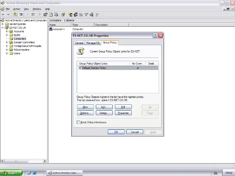Click the Properties toolbar icon
The width and height of the screenshot is (235, 176).
(x=46, y=15)
